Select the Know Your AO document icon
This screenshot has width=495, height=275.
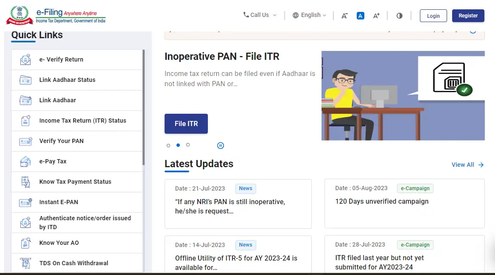[x=25, y=243]
